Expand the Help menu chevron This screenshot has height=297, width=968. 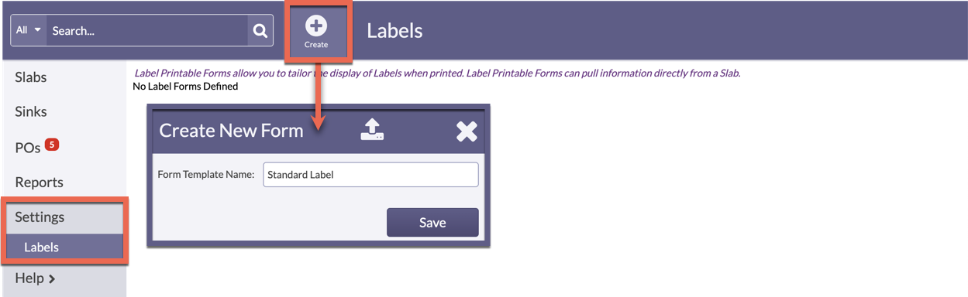click(x=52, y=279)
